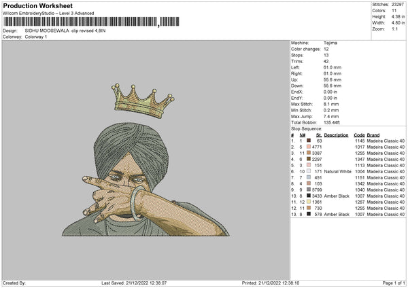Image resolution: width=408 pixels, height=288 pixels.
Task: Pick the light pink swatch for code 1113
Action: [309, 165]
